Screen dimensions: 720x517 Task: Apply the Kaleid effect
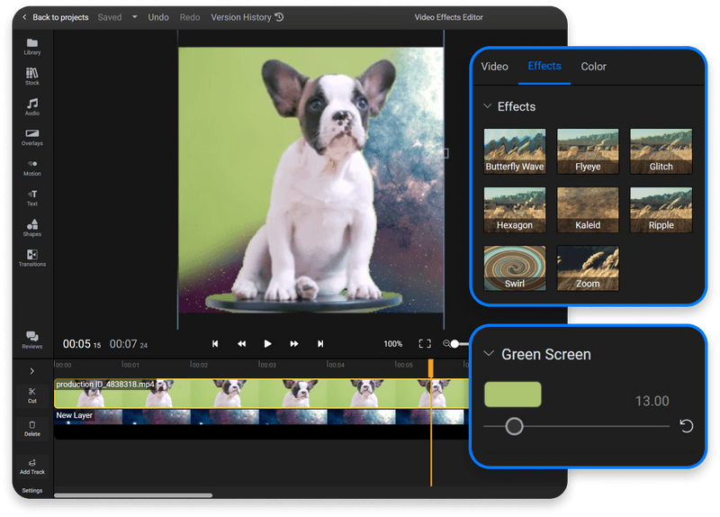588,210
